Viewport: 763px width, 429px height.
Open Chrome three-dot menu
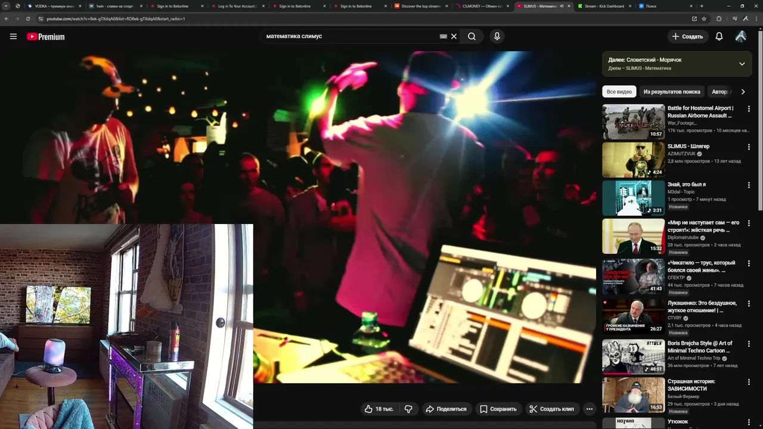756,18
